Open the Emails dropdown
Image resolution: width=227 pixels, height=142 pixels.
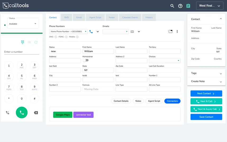pyautogui.click(x=116, y=31)
